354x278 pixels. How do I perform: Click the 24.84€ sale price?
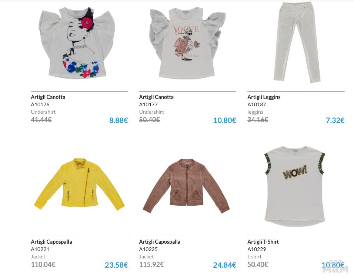point(225,265)
